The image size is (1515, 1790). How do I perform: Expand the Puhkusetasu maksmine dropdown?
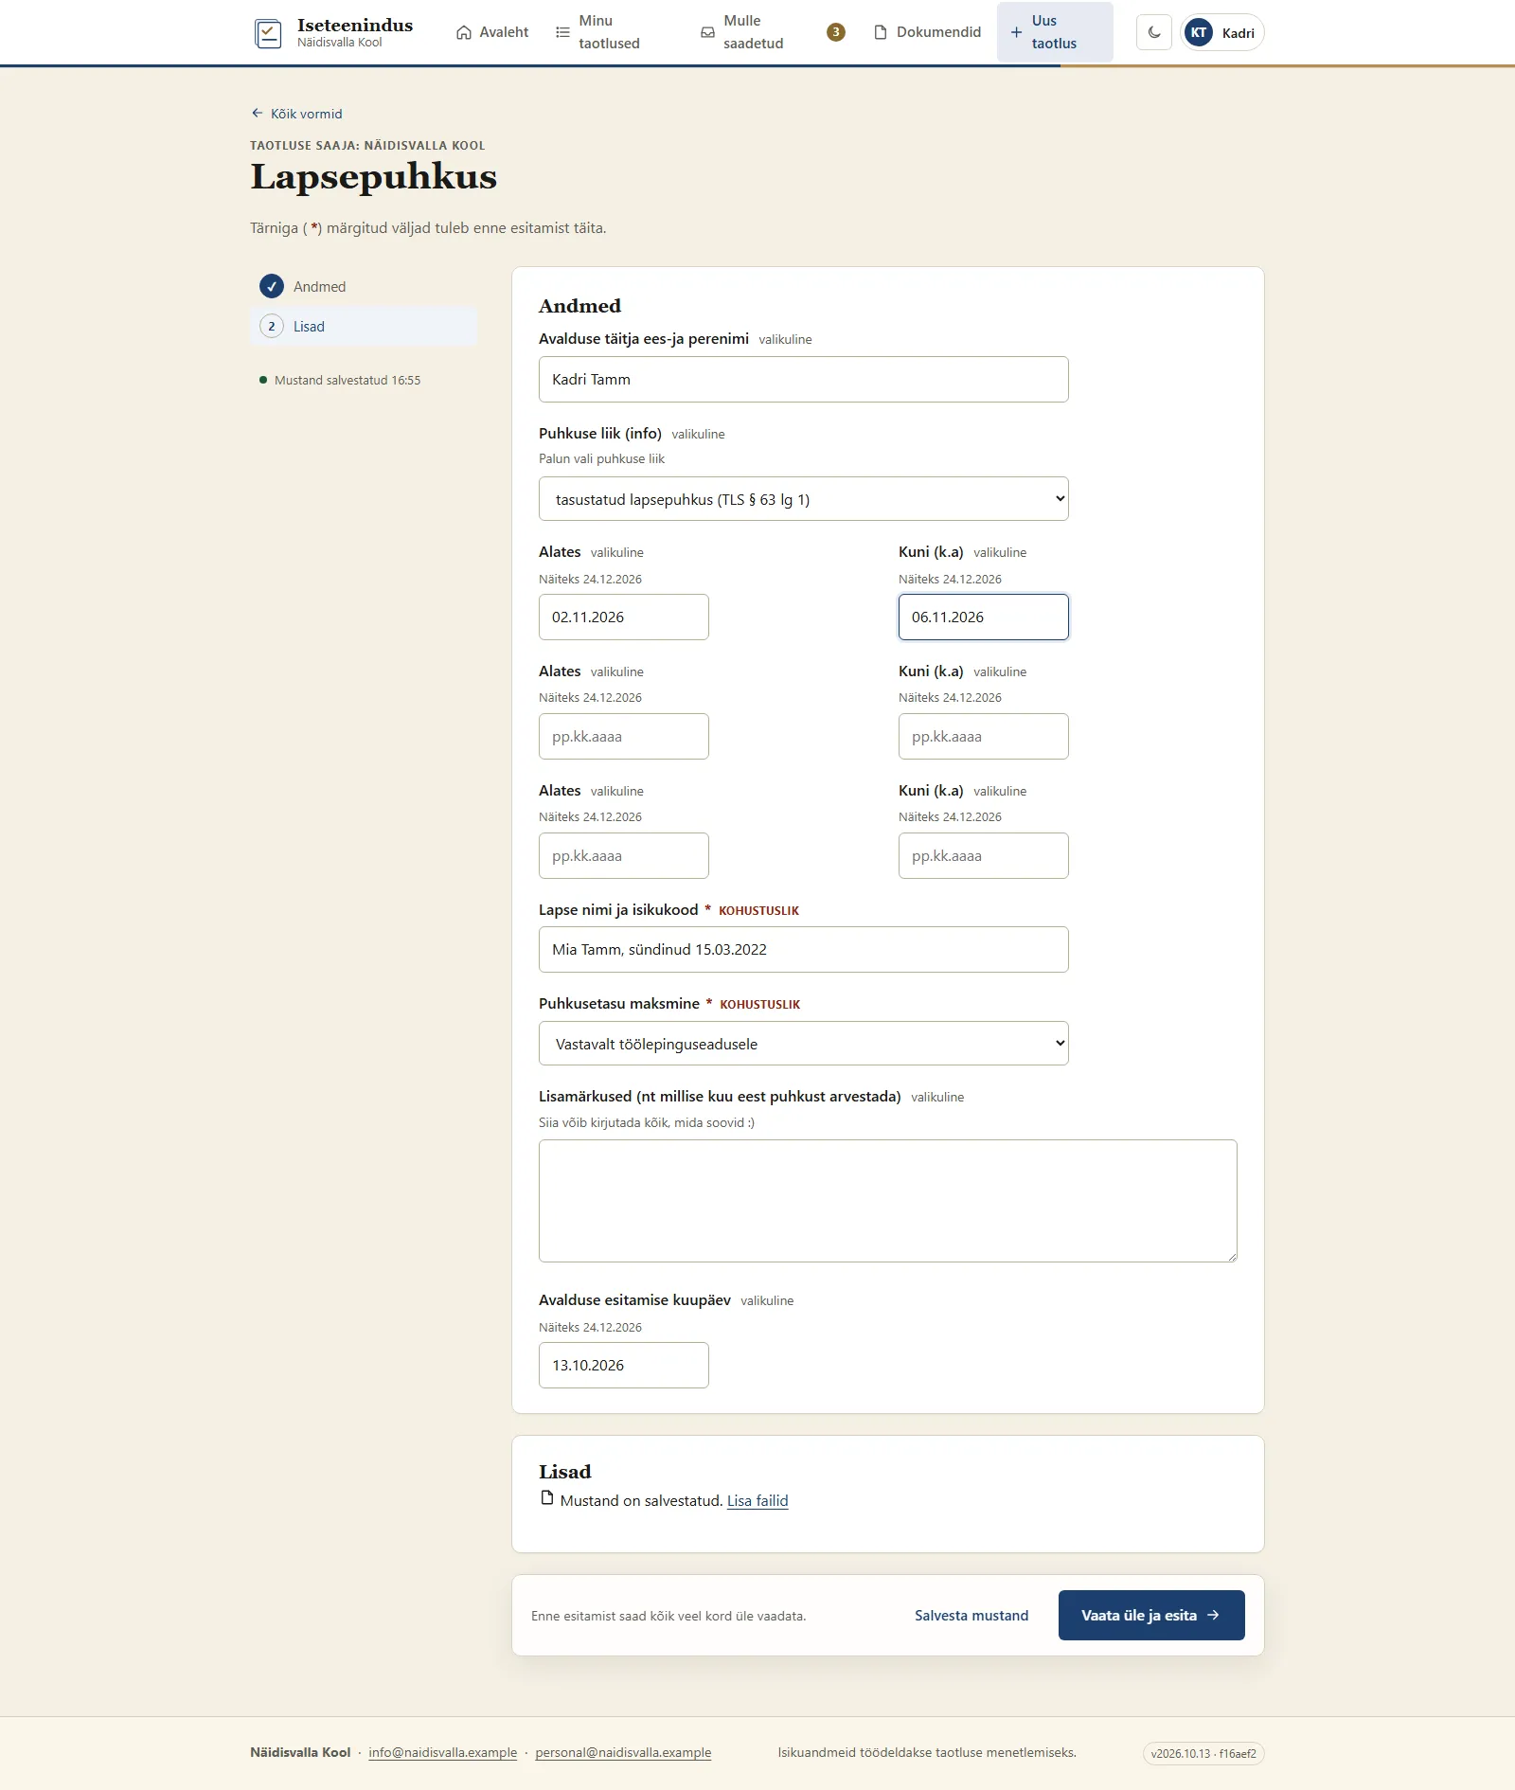click(804, 1044)
